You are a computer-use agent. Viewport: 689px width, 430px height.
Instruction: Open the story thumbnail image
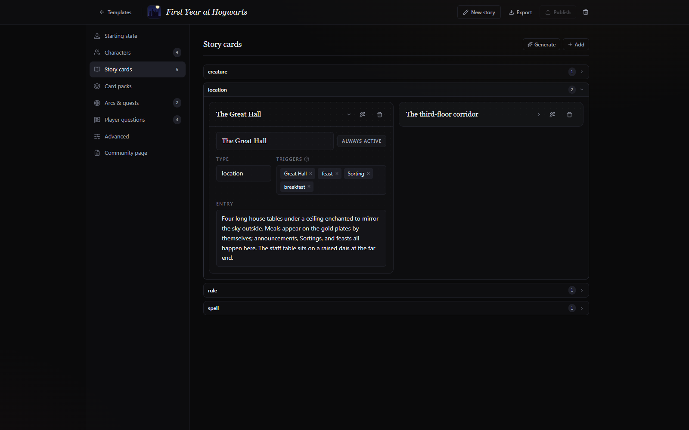click(x=154, y=12)
